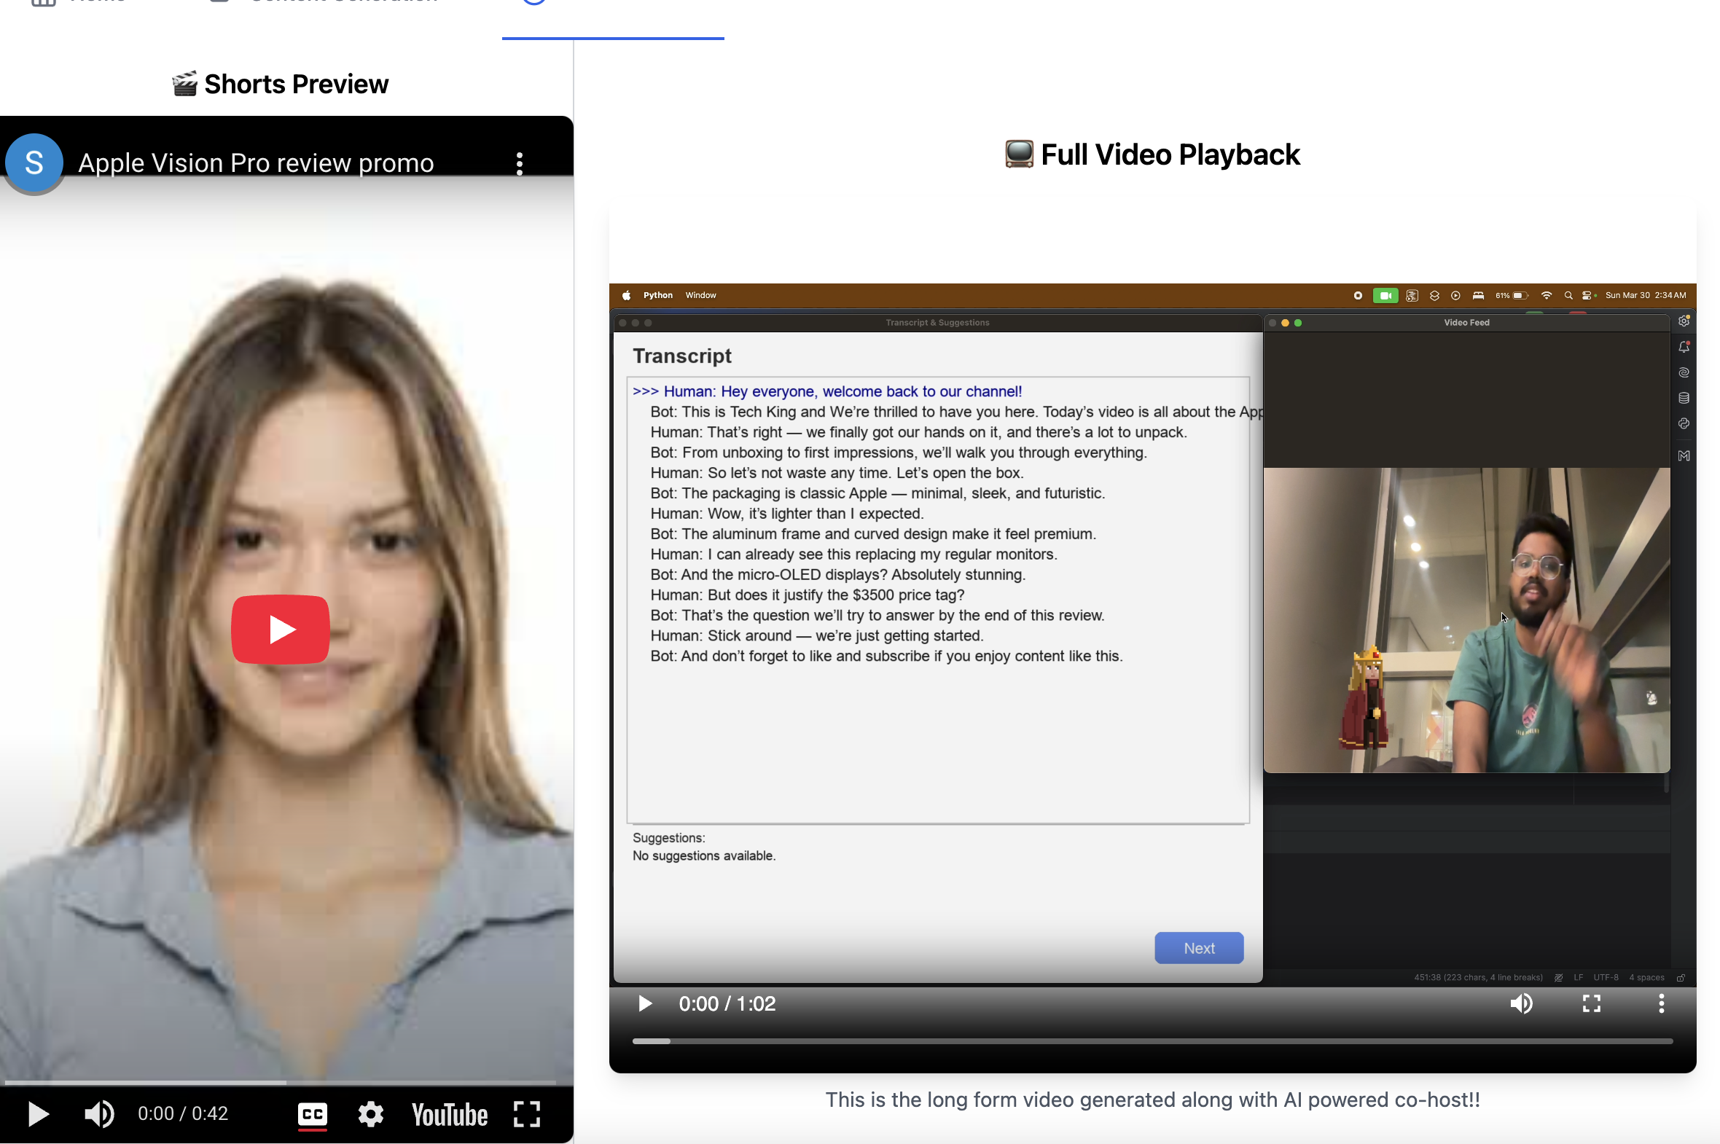Click the Shorts video 0:00 / 0:42 timestamp
The image size is (1720, 1144).
point(183,1113)
